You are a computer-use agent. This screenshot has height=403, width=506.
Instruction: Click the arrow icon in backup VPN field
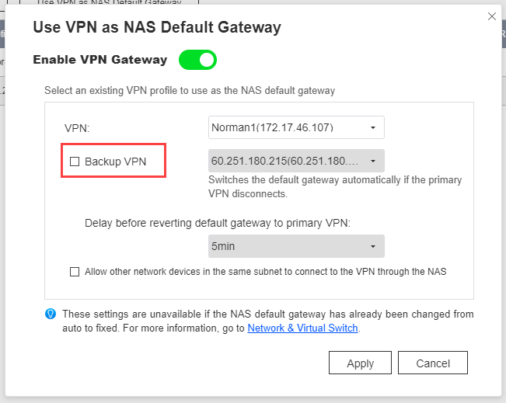pyautogui.click(x=373, y=161)
